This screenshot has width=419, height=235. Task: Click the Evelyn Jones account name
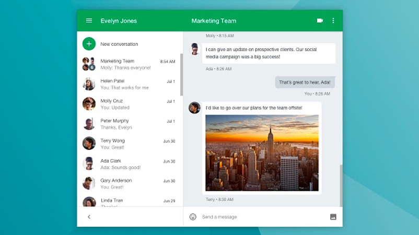pyautogui.click(x=119, y=21)
